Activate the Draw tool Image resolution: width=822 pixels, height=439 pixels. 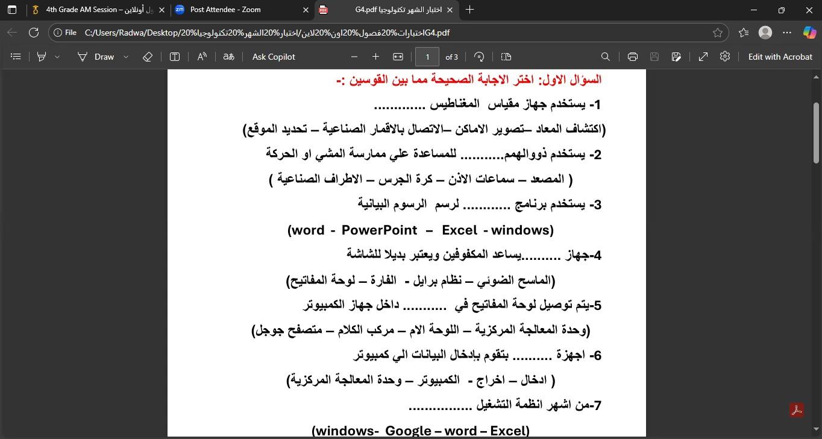click(x=96, y=57)
